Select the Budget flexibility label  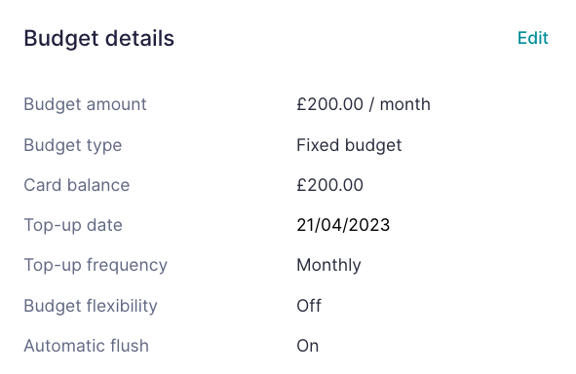(x=91, y=306)
